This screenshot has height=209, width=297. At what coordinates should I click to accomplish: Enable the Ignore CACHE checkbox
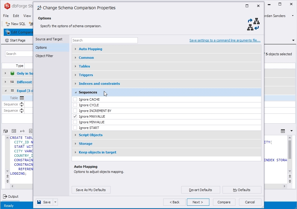pyautogui.click(x=75, y=99)
